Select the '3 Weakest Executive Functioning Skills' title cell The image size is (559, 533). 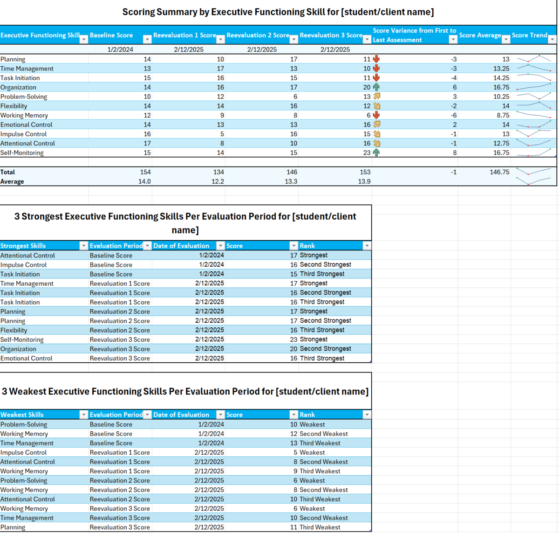tap(185, 391)
